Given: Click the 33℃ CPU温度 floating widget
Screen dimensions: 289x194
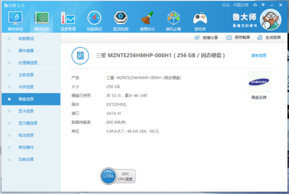Looking at the screenshot, I should (x=126, y=176).
